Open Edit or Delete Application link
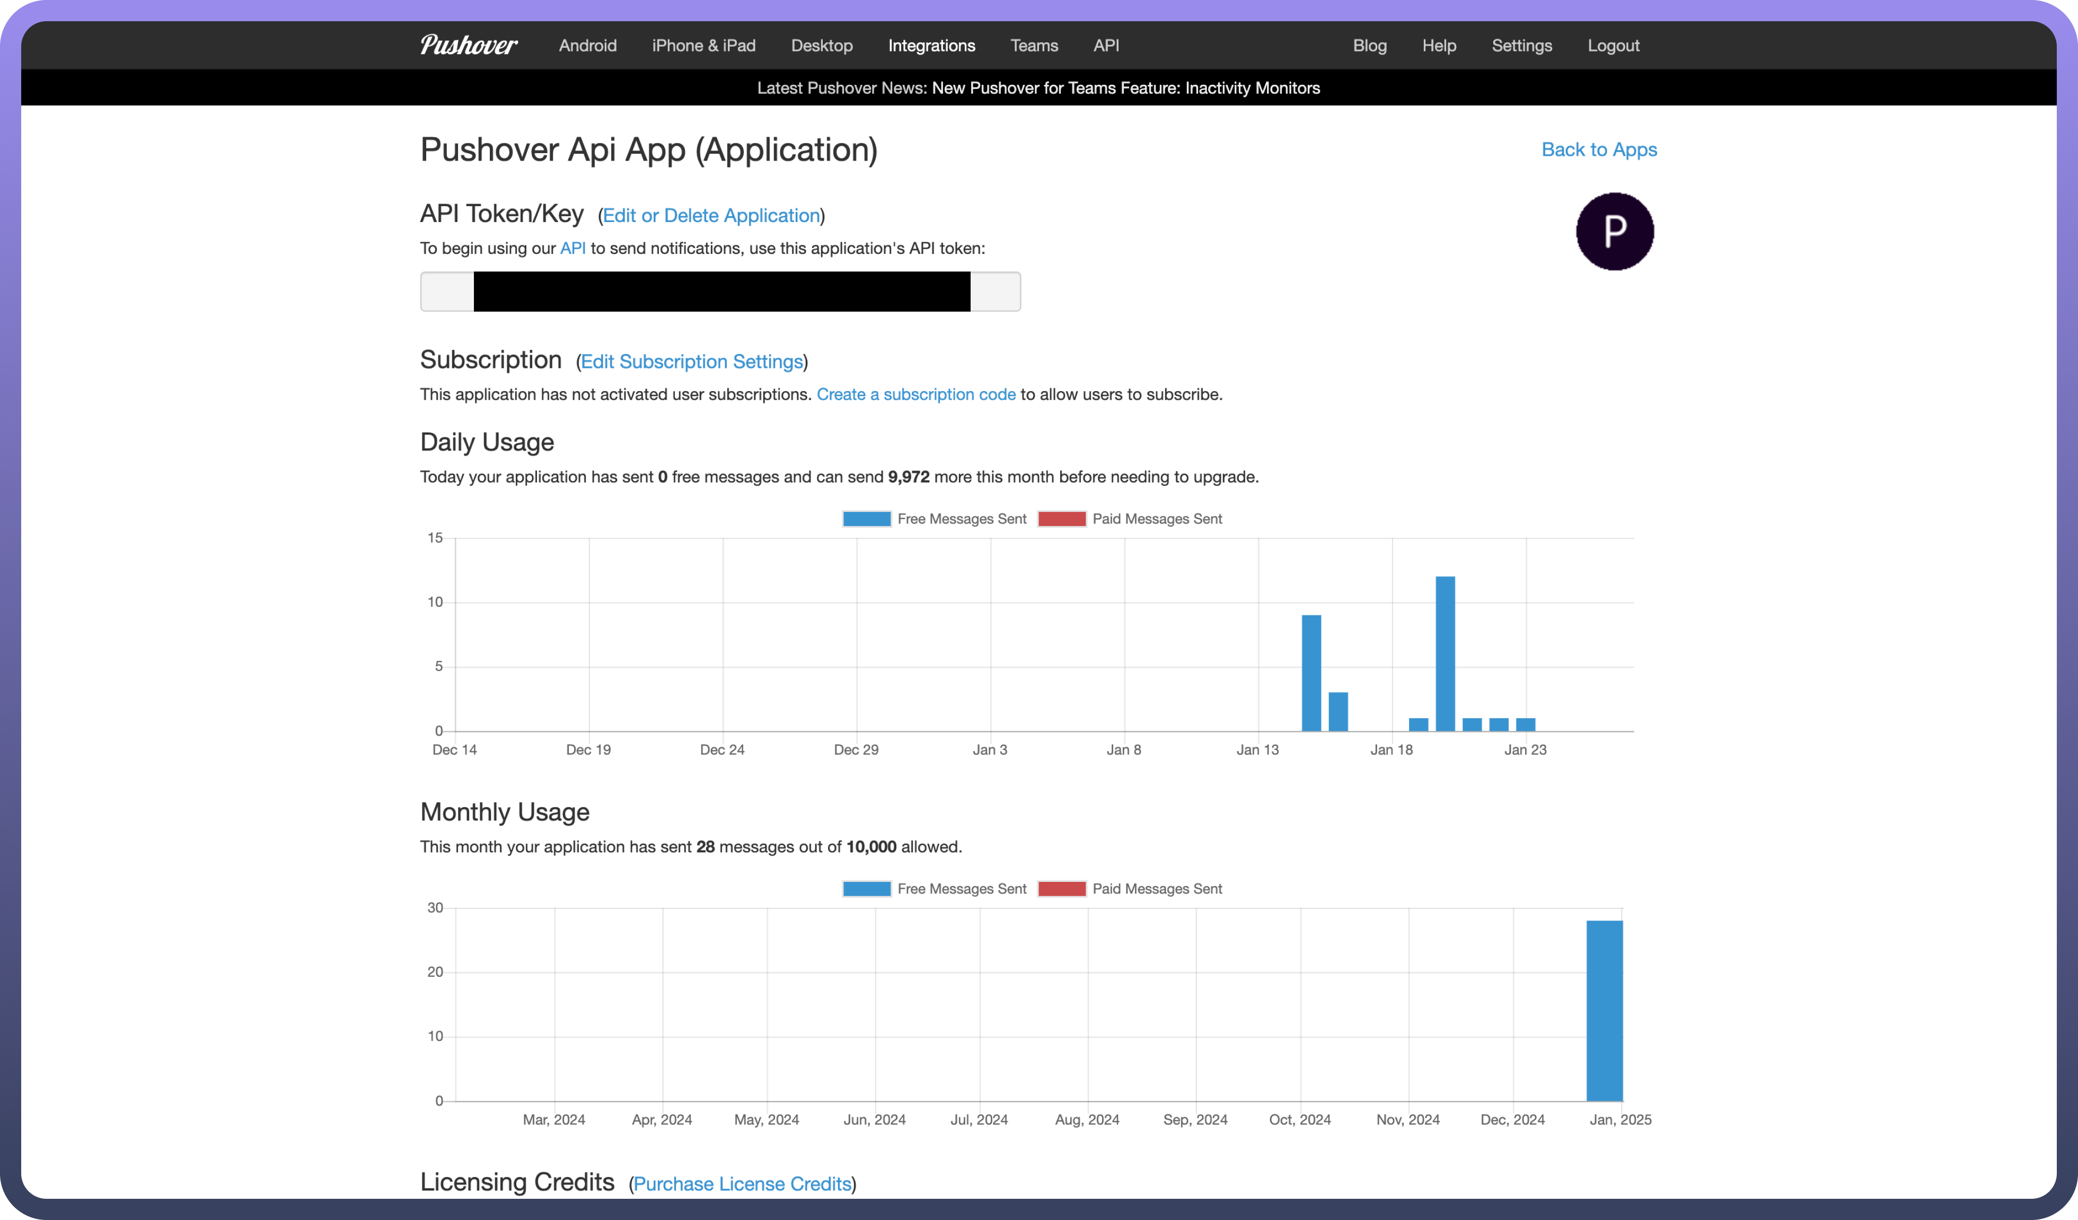 click(x=711, y=216)
